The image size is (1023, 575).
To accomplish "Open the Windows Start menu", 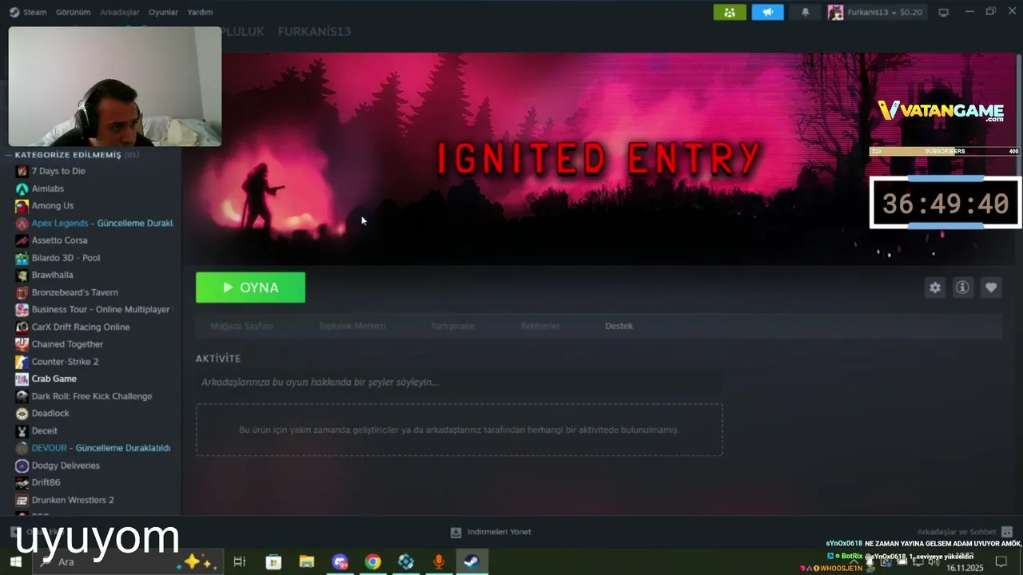I will point(15,561).
